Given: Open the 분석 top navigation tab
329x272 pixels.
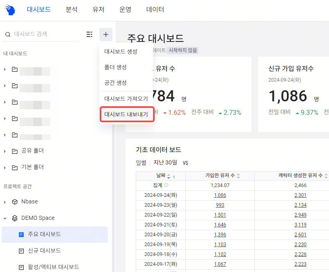Looking at the screenshot, I should click(x=71, y=9).
